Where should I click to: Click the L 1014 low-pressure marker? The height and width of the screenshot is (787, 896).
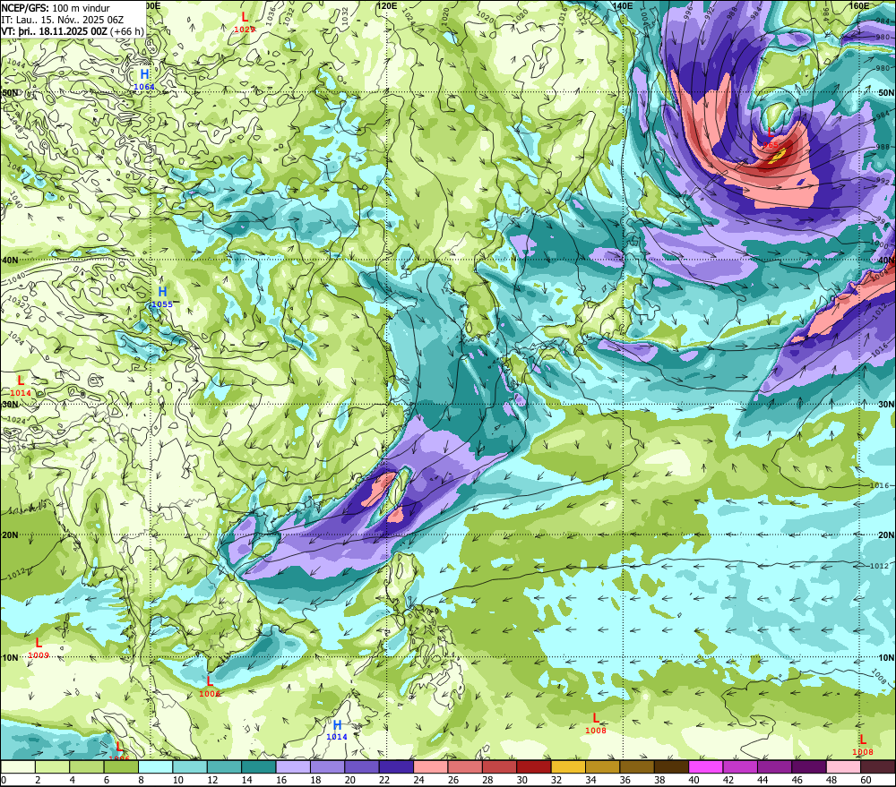pos(21,386)
